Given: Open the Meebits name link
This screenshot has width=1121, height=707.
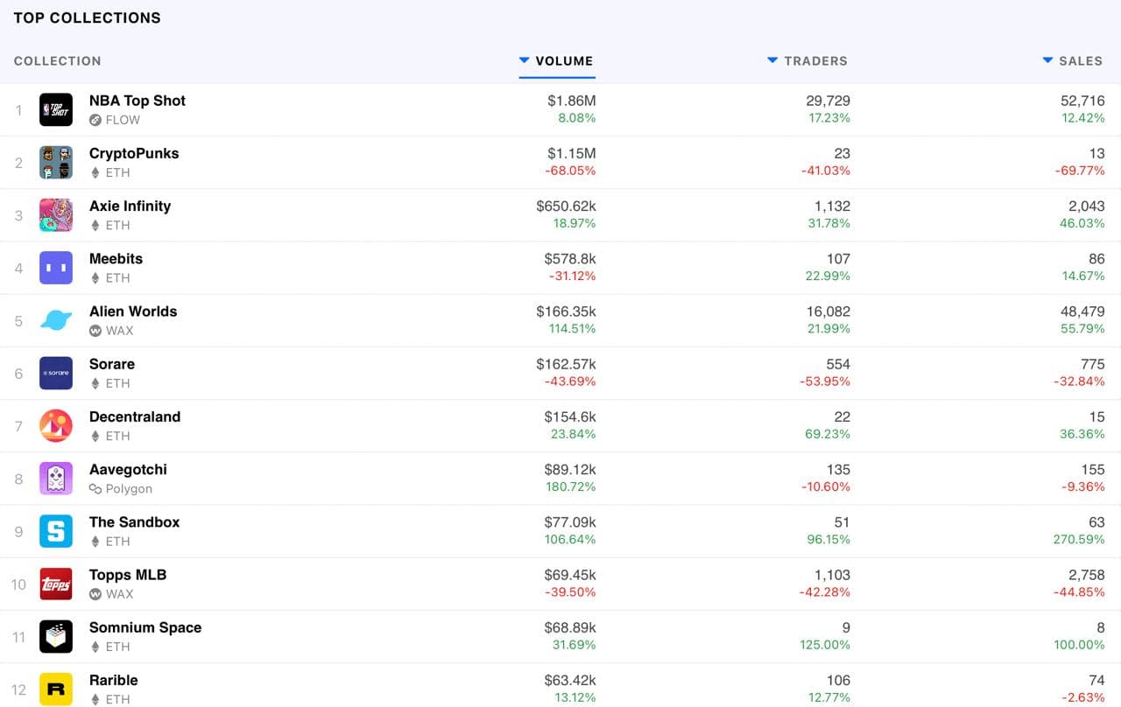Looking at the screenshot, I should [x=116, y=259].
